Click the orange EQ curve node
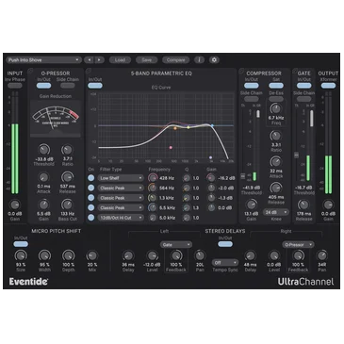Screen dimensions: 344x344 pyautogui.click(x=175, y=128)
